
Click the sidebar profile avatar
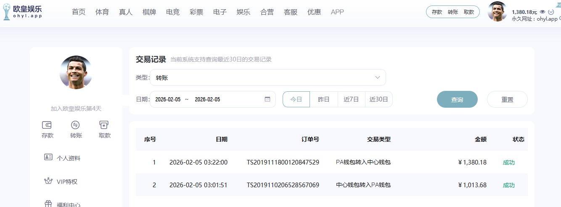pyautogui.click(x=76, y=72)
